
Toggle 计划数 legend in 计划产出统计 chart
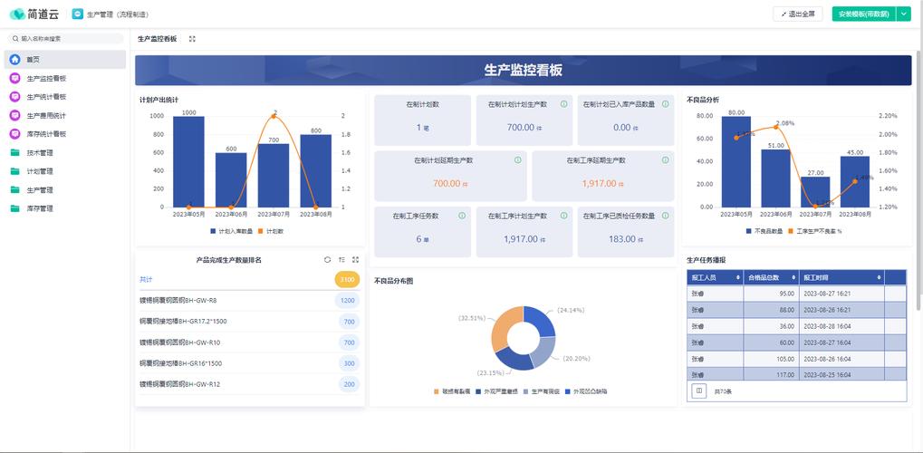coord(271,232)
